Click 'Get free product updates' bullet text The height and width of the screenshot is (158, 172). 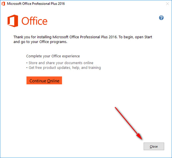(64, 68)
